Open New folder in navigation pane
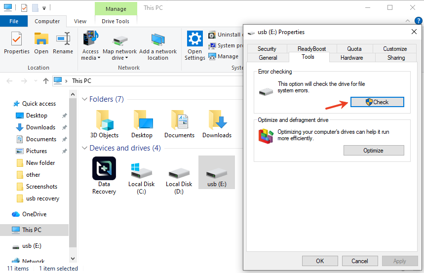Viewport: 424px width, 273px height. [40, 163]
